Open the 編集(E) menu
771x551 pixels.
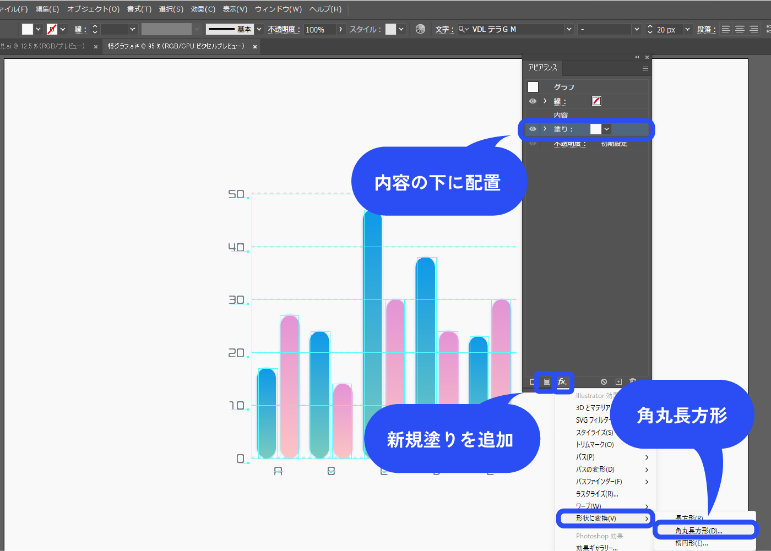pos(47,9)
